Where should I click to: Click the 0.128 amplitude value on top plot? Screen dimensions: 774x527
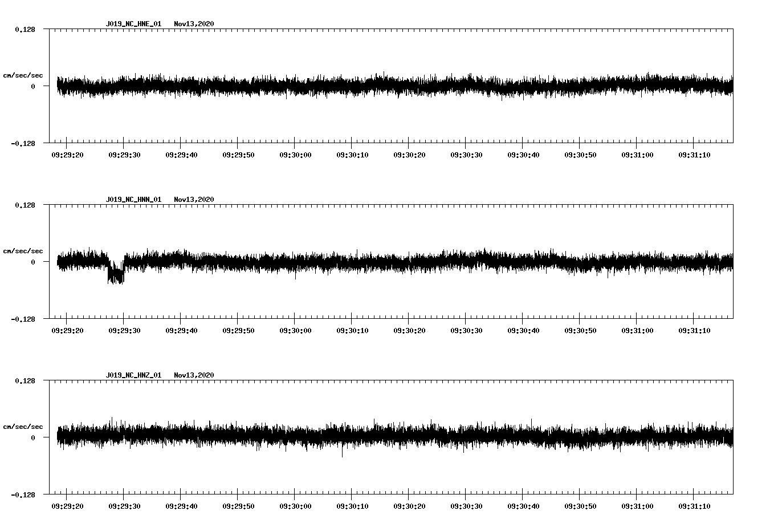25,29
